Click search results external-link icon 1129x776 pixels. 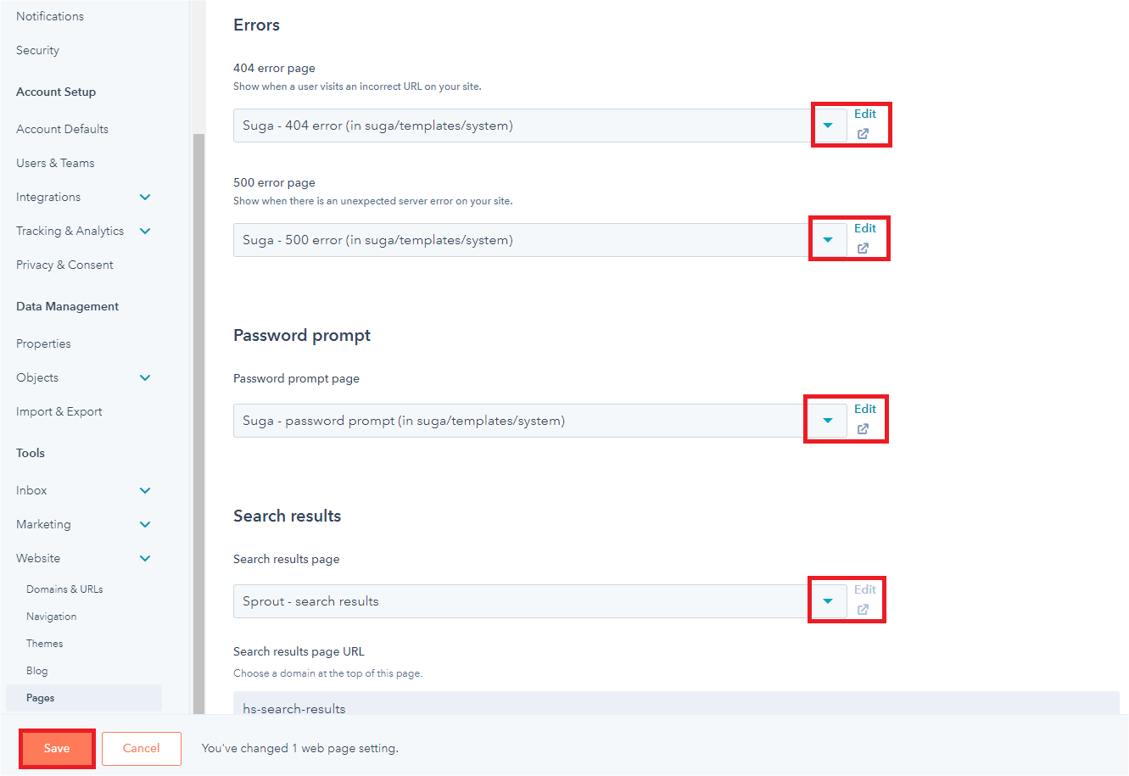click(x=863, y=610)
